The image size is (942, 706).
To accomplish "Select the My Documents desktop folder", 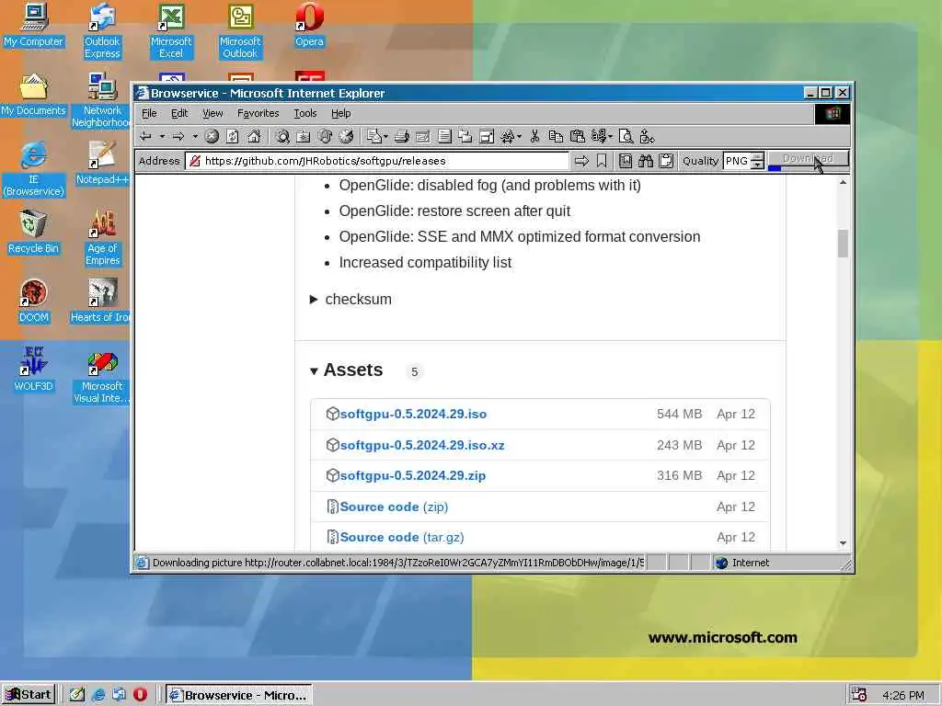I will click(33, 95).
